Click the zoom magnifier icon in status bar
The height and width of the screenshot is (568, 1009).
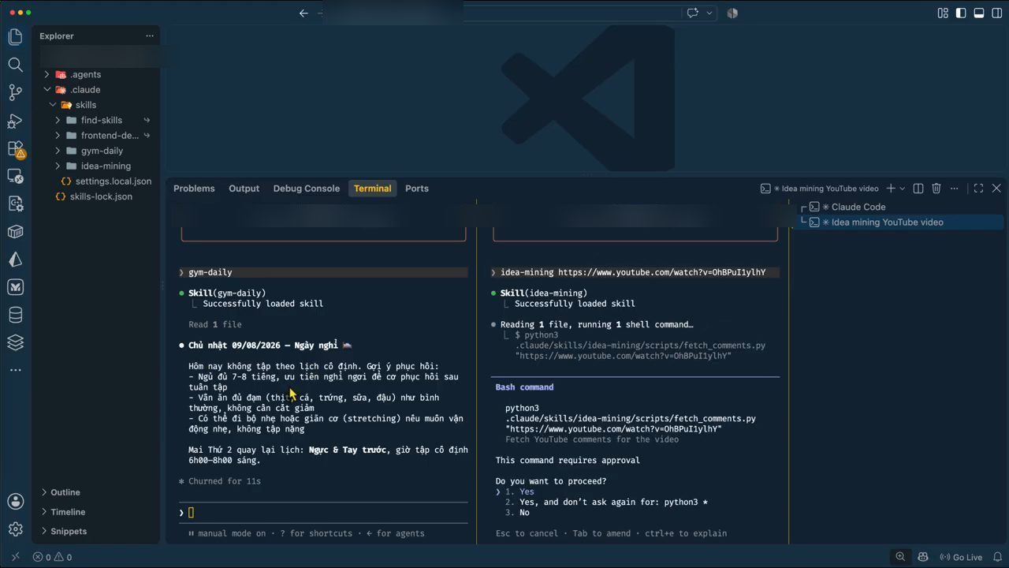point(900,557)
